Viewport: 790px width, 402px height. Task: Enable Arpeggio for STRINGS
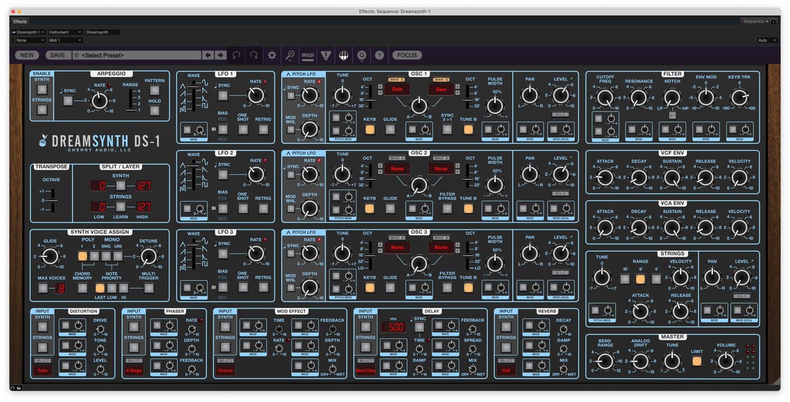[41, 110]
